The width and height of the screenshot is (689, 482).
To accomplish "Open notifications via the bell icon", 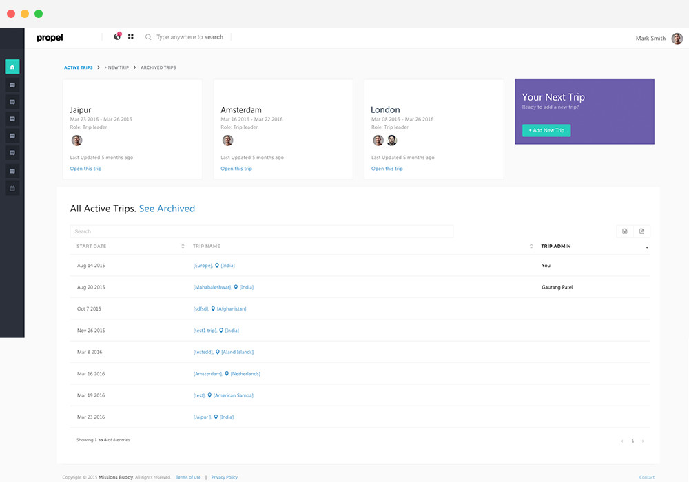I will coord(116,36).
